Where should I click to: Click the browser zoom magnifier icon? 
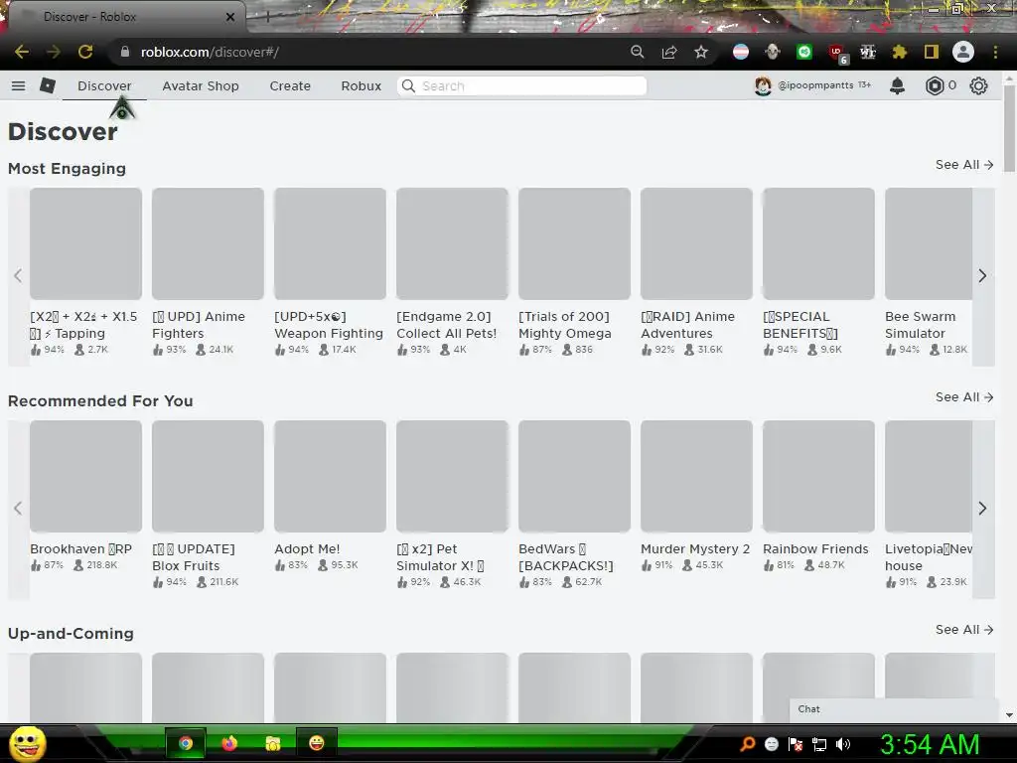pos(637,52)
